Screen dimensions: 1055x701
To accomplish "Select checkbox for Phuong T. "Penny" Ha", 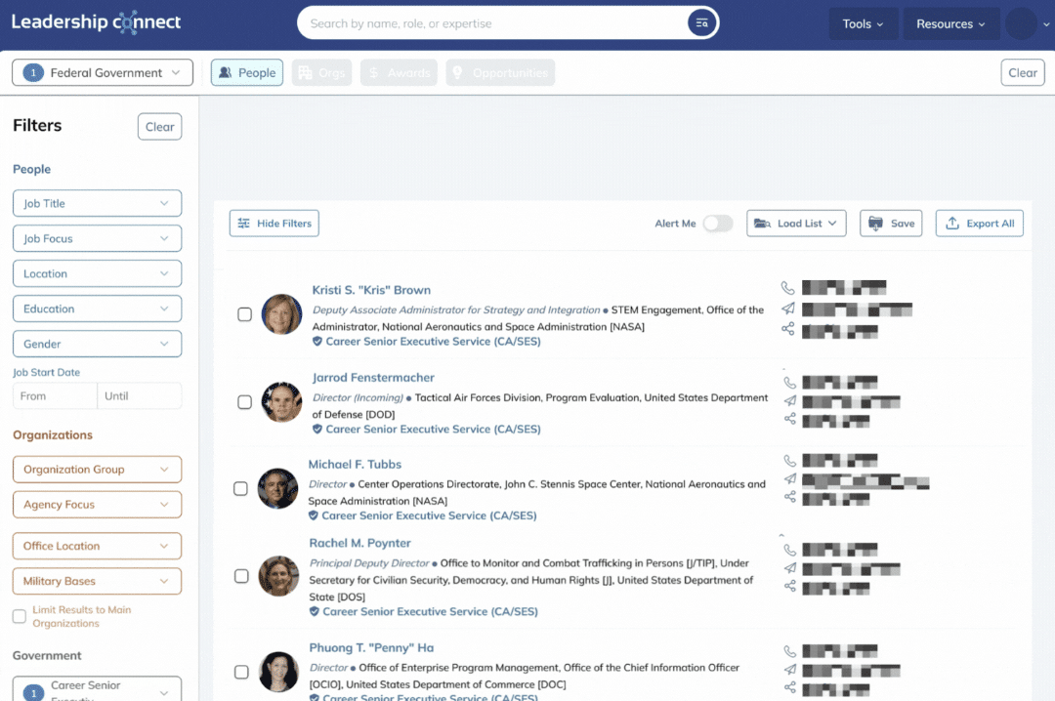I will click(241, 672).
